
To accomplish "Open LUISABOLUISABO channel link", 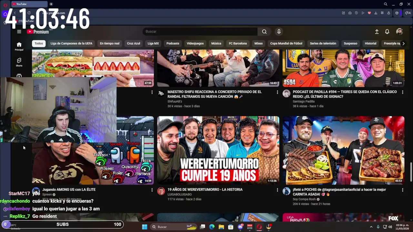I will [x=179, y=195].
